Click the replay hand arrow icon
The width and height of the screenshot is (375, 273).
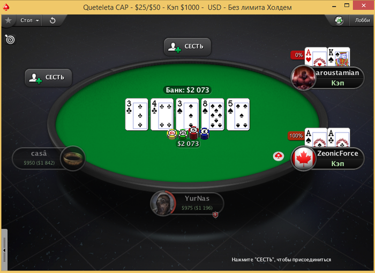tap(52, 20)
